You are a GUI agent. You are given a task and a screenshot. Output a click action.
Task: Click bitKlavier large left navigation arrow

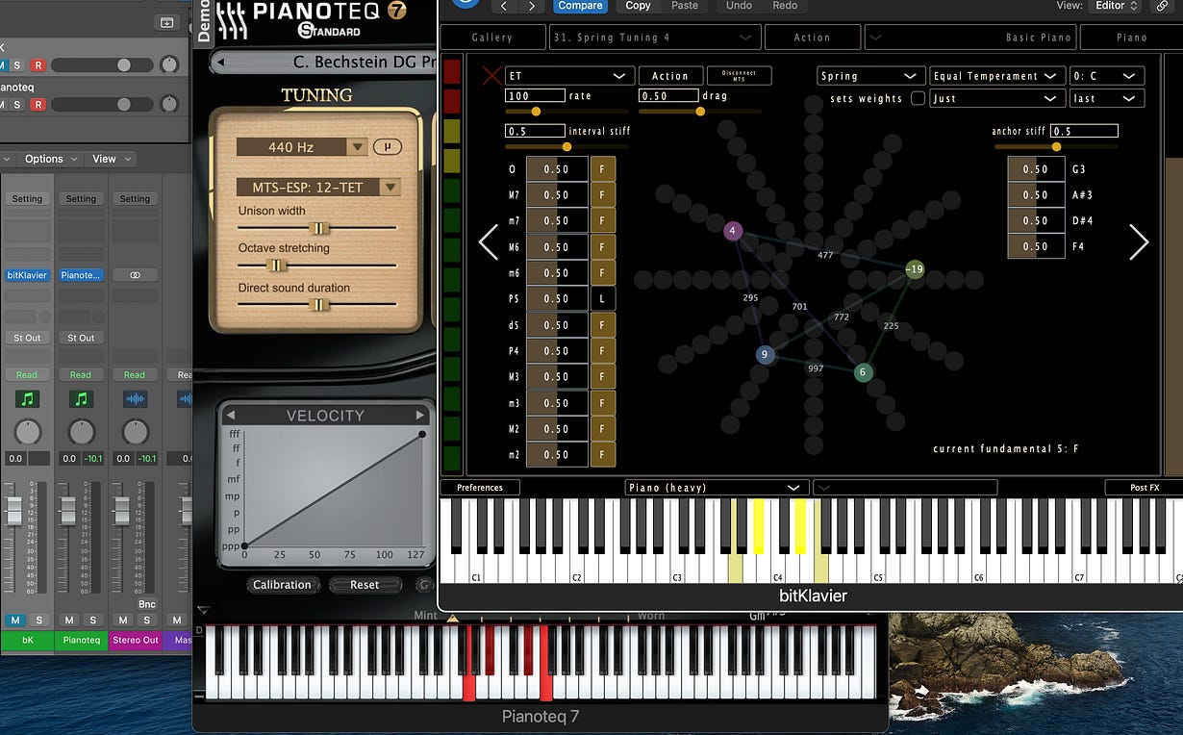point(489,241)
